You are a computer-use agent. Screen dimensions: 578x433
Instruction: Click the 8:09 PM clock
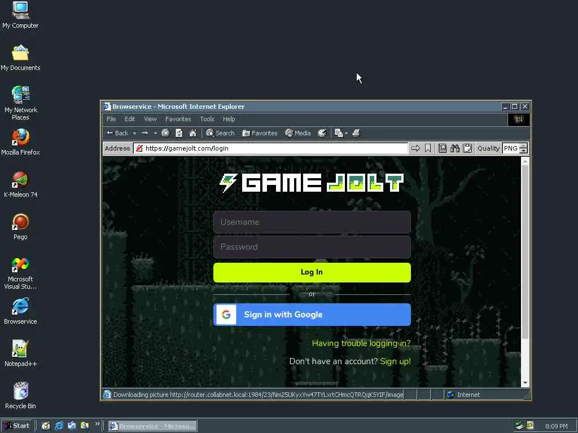point(556,426)
